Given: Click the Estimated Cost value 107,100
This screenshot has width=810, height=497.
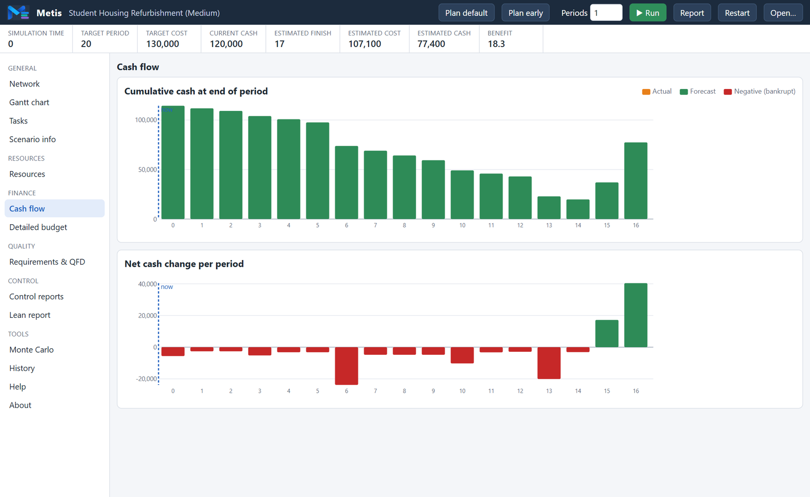Looking at the screenshot, I should (x=364, y=44).
